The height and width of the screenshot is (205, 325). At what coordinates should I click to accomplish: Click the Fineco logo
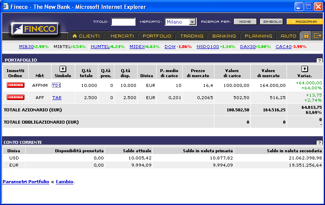coord(35,29)
